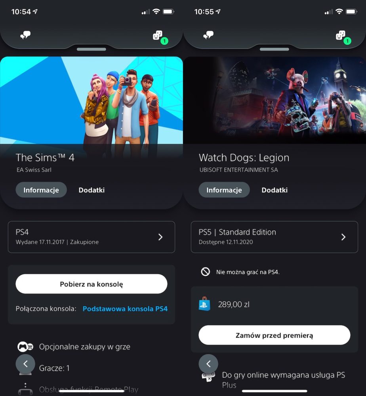The image size is (366, 396).
Task: Switch to Dodatki tab for The Sims 4
Action: [91, 190]
